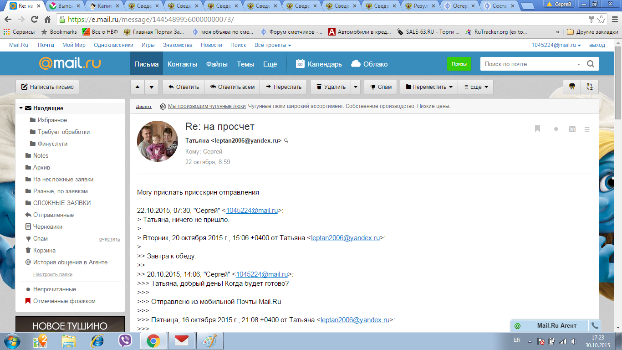622x350 pixels.
Task: Open the Ещё item in the blue header
Action: [270, 64]
